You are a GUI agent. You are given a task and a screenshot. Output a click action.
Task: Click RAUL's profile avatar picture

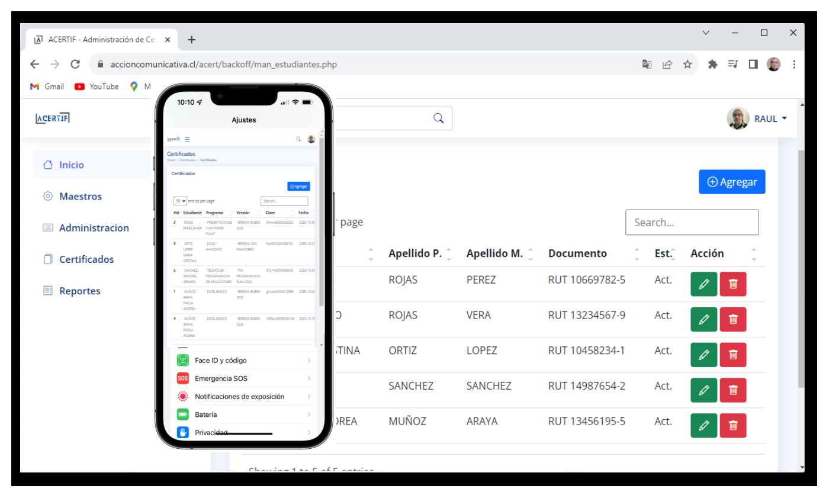737,118
